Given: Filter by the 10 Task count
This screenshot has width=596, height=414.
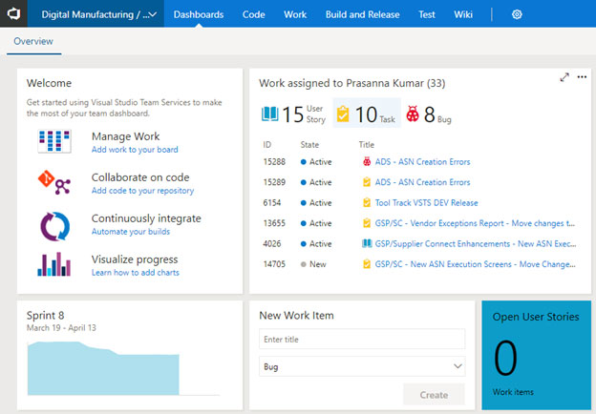Looking at the screenshot, I should click(x=367, y=114).
